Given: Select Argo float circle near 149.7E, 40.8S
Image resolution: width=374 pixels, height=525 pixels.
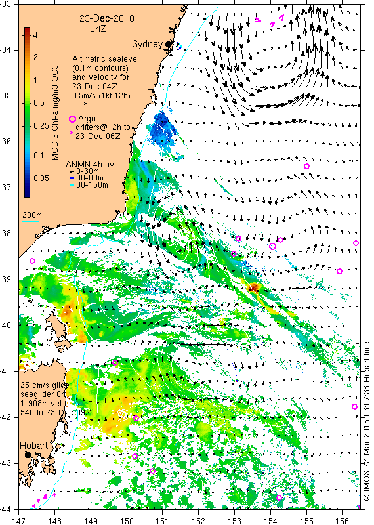Looking at the screenshot, I should pos(115,362).
